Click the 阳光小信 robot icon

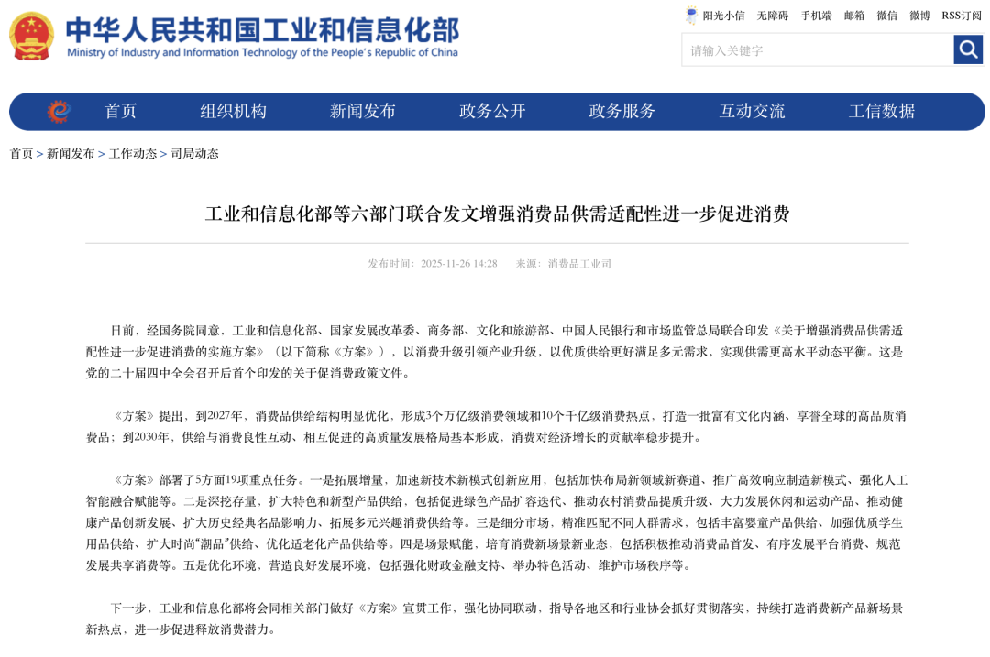(691, 16)
